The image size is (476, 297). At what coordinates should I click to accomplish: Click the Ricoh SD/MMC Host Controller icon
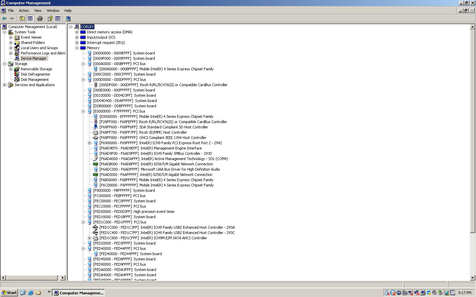96,132
